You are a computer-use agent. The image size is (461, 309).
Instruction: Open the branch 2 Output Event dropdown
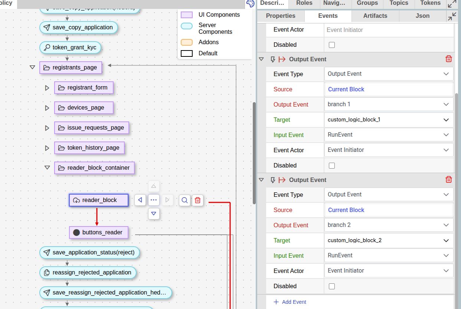[389, 225]
